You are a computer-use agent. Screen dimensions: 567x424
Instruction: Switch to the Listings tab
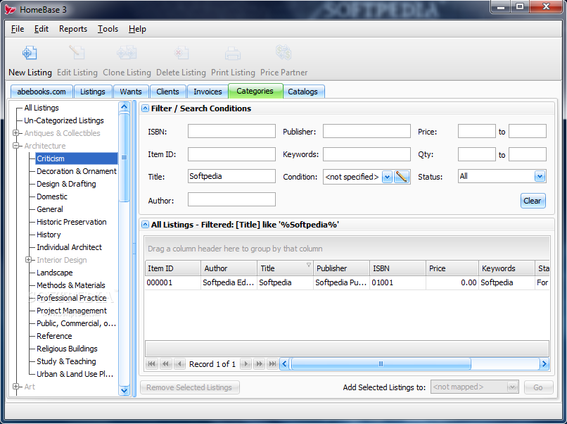(x=93, y=92)
